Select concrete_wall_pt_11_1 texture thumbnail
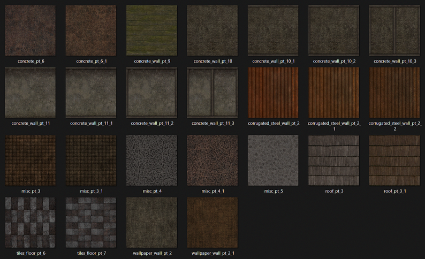Image resolution: width=425 pixels, height=259 pixels. (91, 93)
